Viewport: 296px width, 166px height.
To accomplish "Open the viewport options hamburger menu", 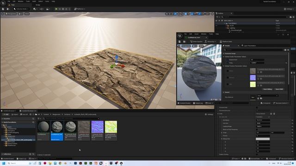I will [2, 14].
